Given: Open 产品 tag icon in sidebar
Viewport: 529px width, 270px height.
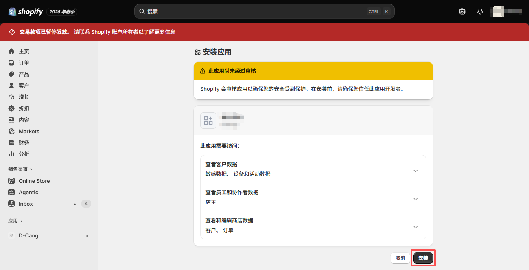Looking at the screenshot, I should click(x=11, y=74).
